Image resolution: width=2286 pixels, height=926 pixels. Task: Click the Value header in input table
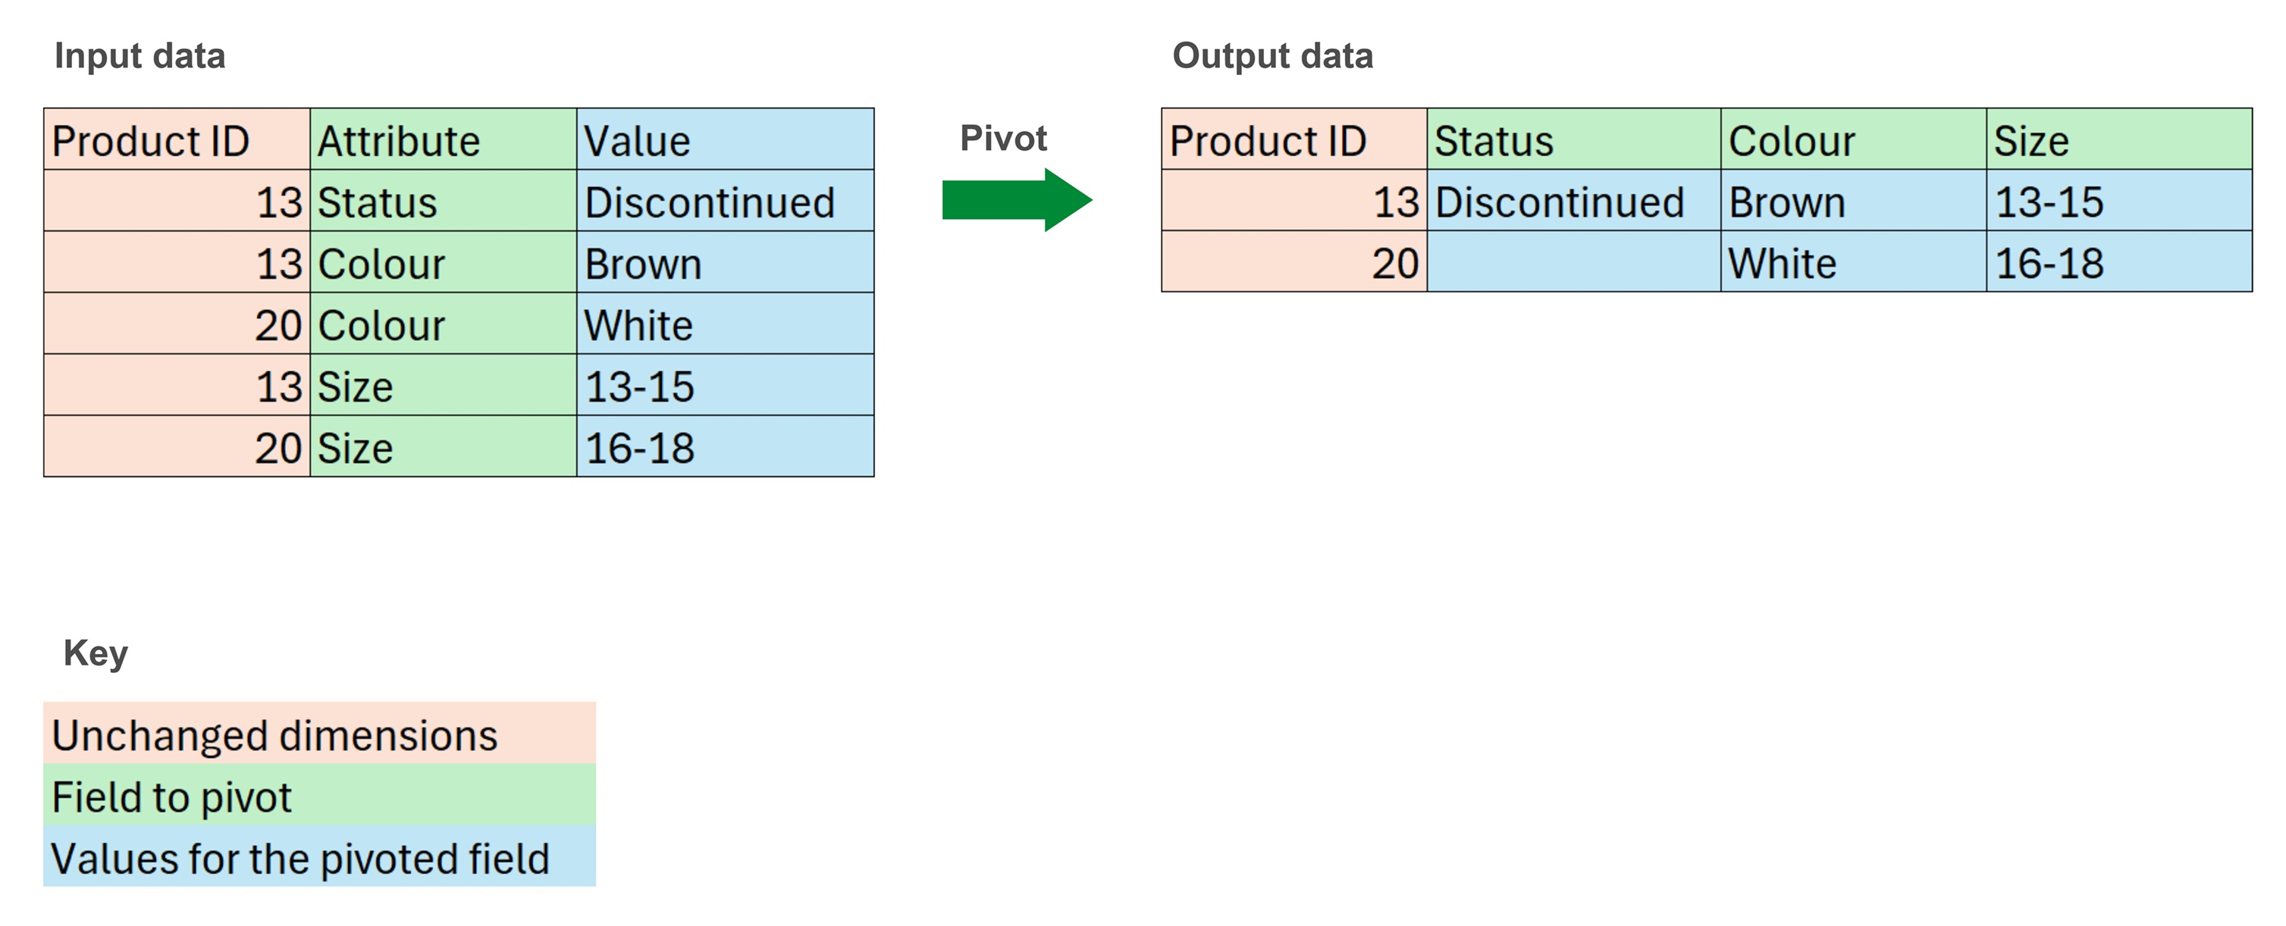(x=724, y=140)
